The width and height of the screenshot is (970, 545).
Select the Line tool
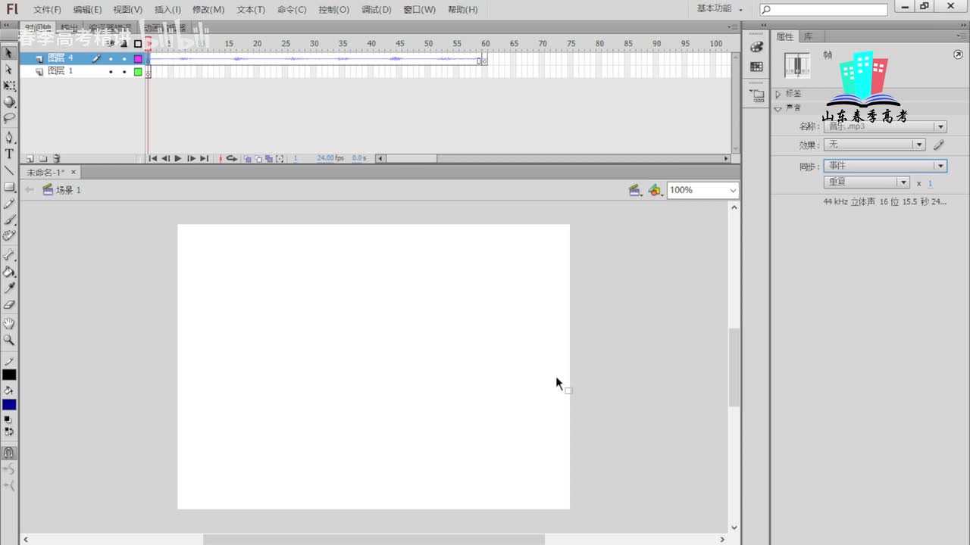pyautogui.click(x=9, y=170)
